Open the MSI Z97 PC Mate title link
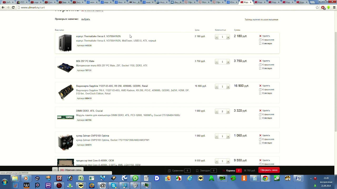 (x=85, y=61)
